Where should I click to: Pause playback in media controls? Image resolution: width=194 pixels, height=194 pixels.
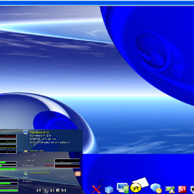[52, 191]
